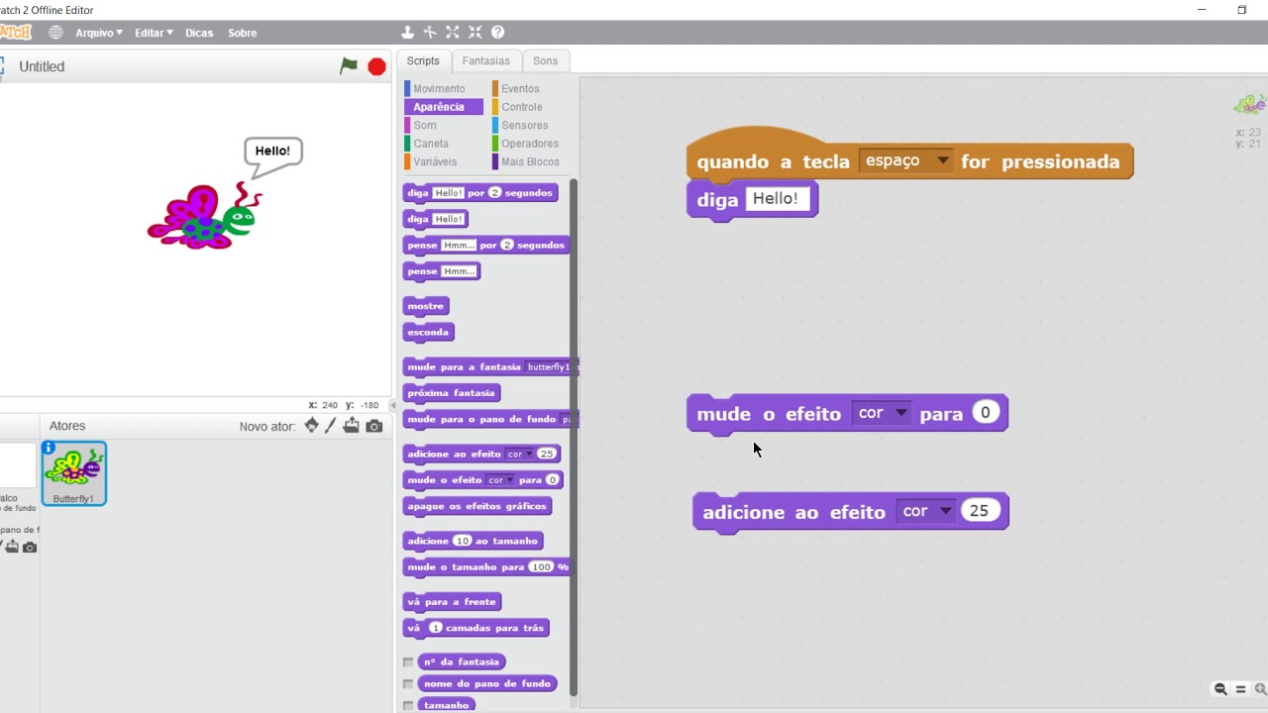The width and height of the screenshot is (1268, 713).
Task: Tick the 'nome do pano de fundo' checkbox
Action: (408, 683)
